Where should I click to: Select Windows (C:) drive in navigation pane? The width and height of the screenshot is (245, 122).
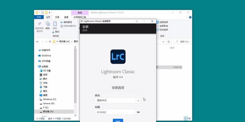[50, 99]
